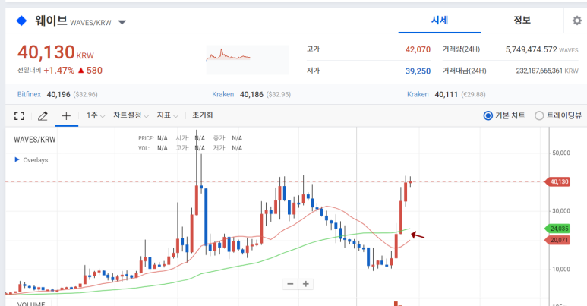Open the WAVES/KRW market selector dropdown arrow
This screenshot has height=306, width=587.
[122, 23]
